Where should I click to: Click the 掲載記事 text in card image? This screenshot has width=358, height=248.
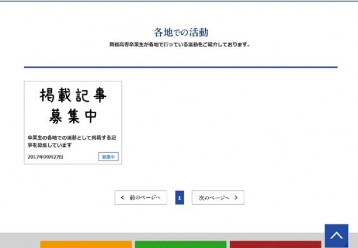point(73,96)
